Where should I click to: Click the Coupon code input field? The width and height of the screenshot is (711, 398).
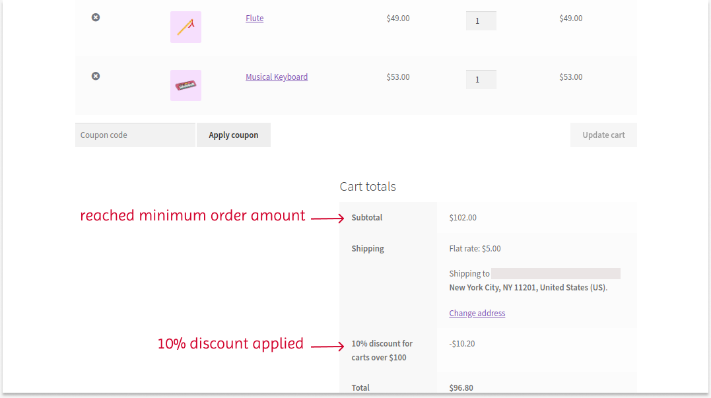point(135,135)
